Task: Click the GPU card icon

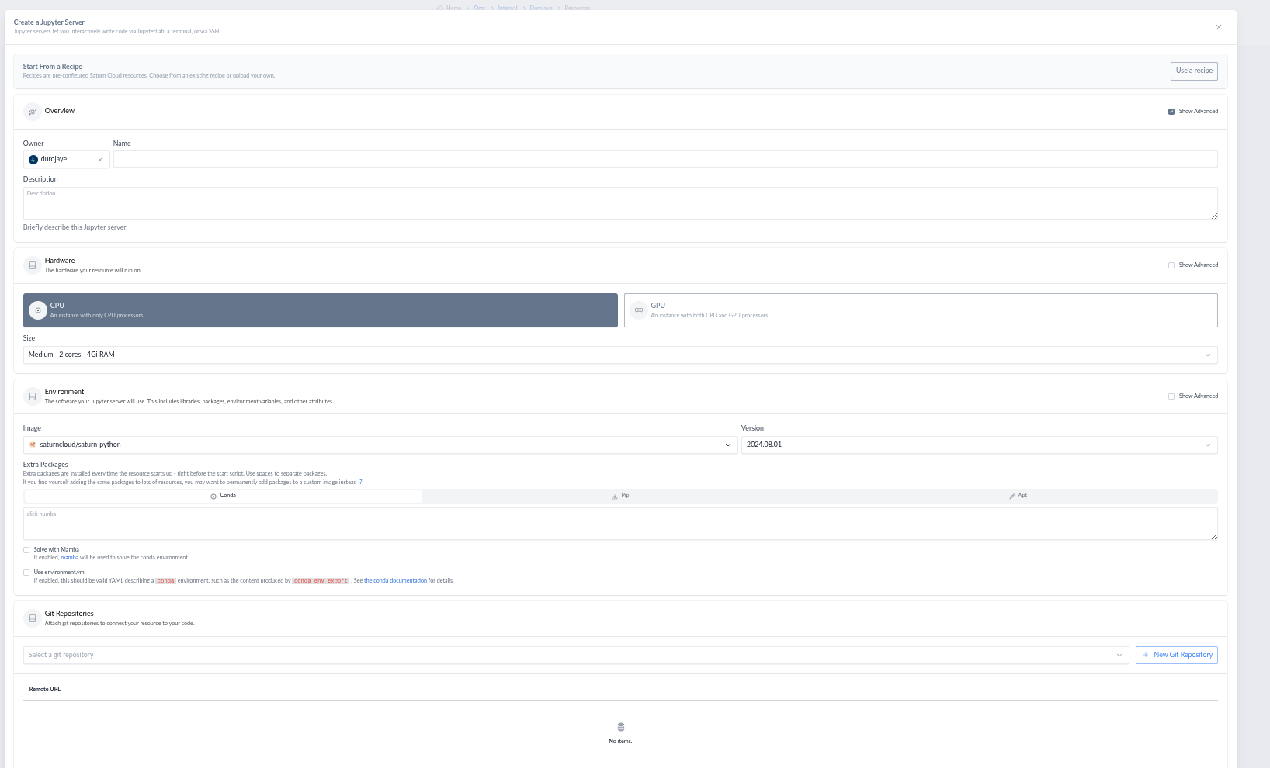Action: pos(638,310)
